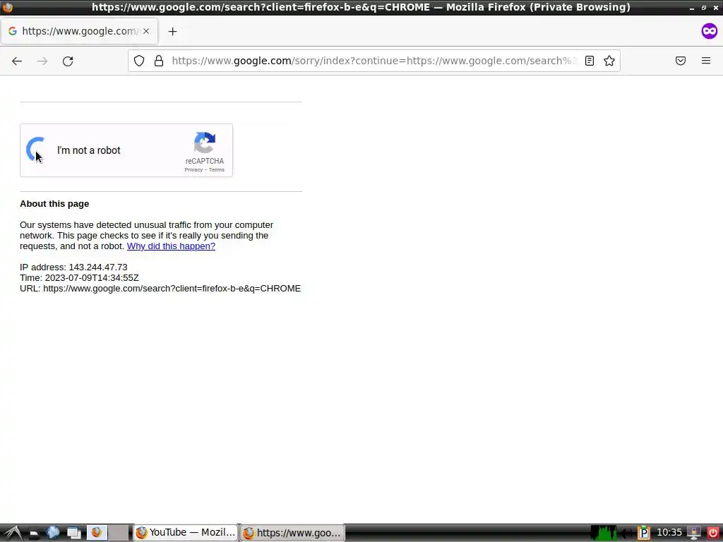Click the red power logout button
Viewport: 723px width, 542px height.
click(712, 533)
